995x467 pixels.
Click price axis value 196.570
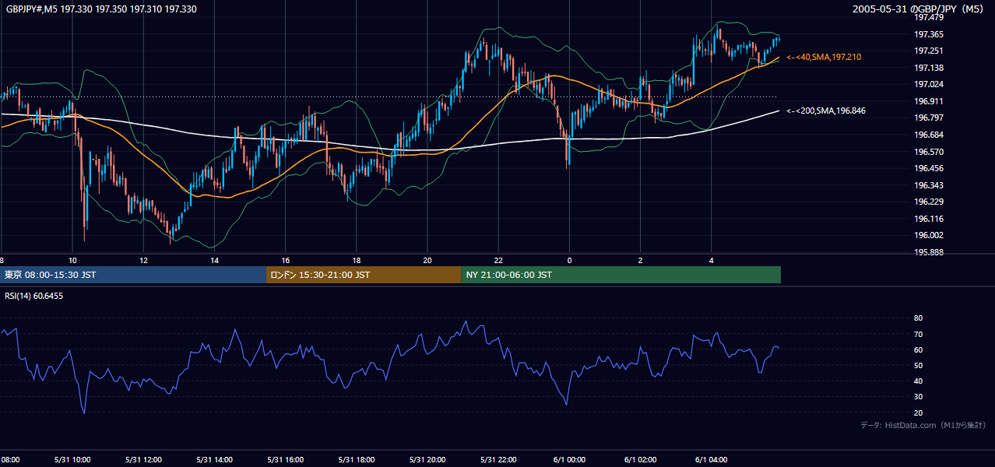tap(928, 152)
